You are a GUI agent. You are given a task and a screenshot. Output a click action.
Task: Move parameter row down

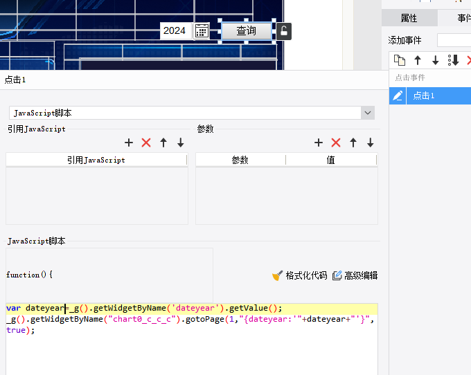click(371, 143)
